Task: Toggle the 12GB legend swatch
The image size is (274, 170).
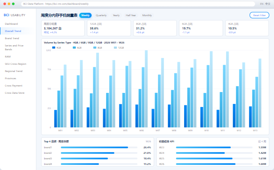Action: point(115,47)
